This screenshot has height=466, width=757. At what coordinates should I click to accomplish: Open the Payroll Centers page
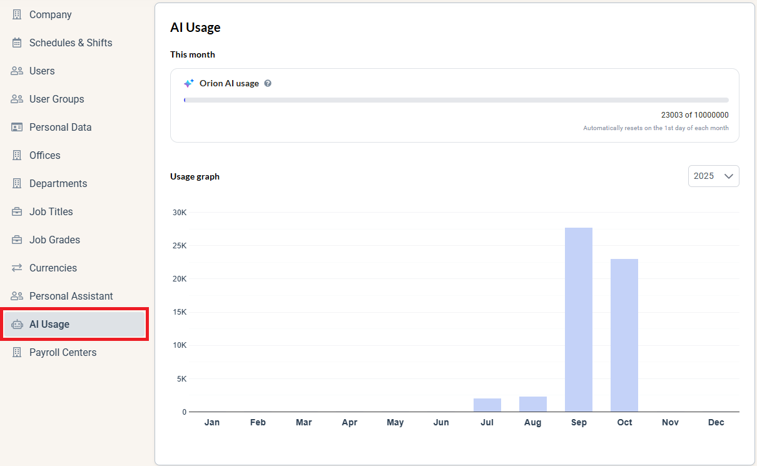point(63,352)
